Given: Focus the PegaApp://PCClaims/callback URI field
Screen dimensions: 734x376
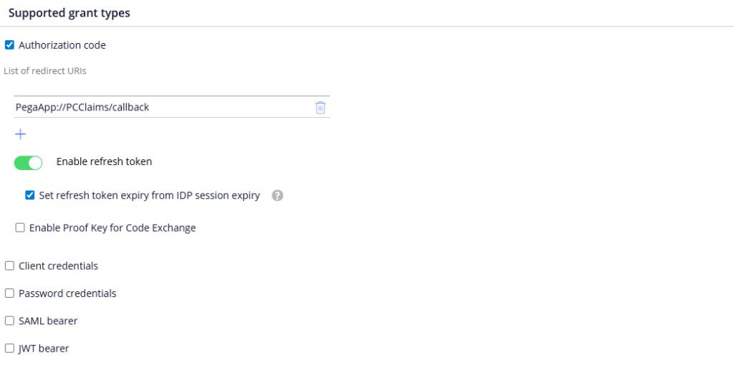Looking at the screenshot, I should click(164, 107).
